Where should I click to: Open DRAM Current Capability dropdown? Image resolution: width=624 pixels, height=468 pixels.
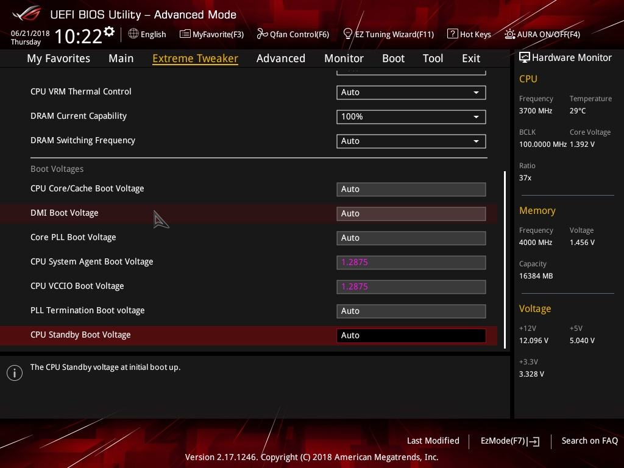[411, 116]
